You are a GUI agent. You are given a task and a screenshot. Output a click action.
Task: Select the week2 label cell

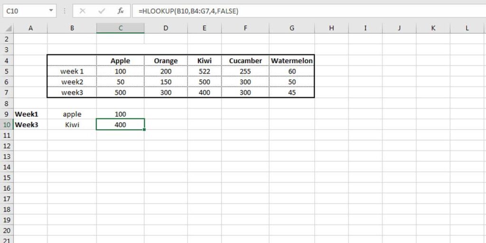pos(72,82)
